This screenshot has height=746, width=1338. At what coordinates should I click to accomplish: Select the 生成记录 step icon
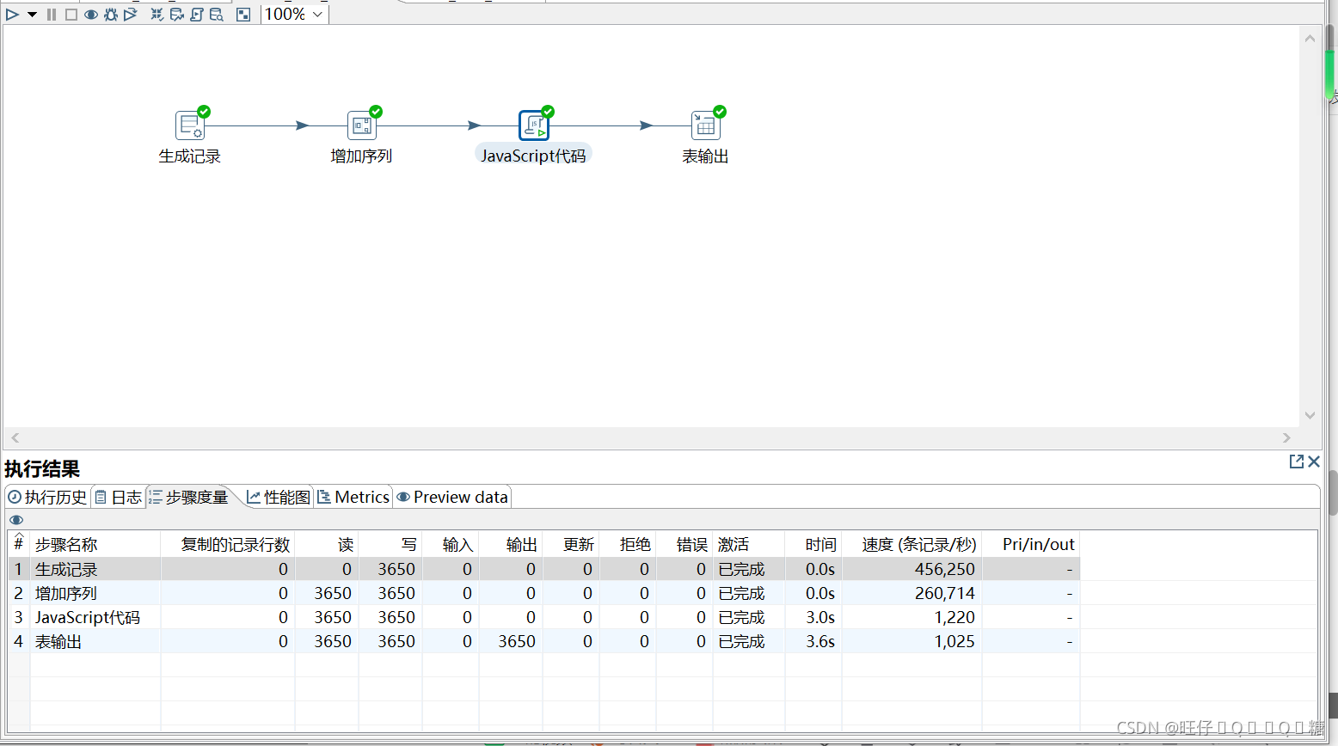(x=190, y=125)
